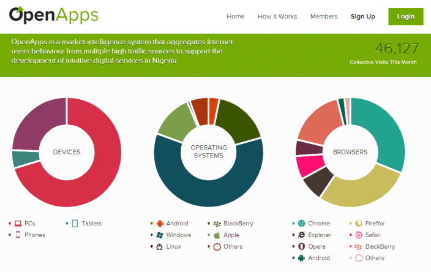Click the Tablets icon in devices legend
Viewport: 431px width, 272px height.
tap(75, 224)
